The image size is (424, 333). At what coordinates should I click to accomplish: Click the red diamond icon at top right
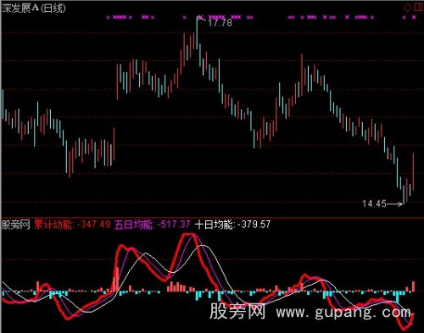pyautogui.click(x=407, y=8)
